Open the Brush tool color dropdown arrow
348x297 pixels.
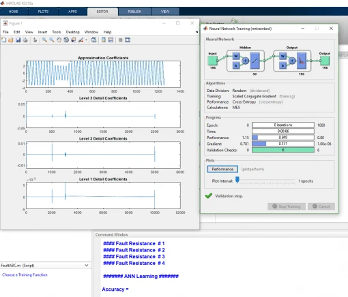click(x=86, y=40)
